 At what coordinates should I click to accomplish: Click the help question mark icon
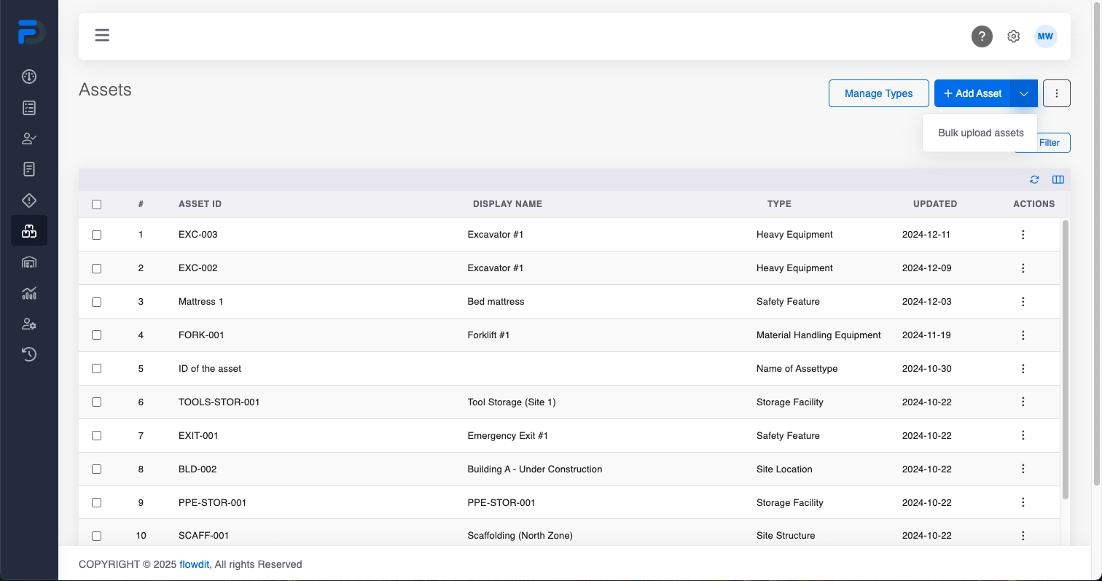(x=982, y=36)
